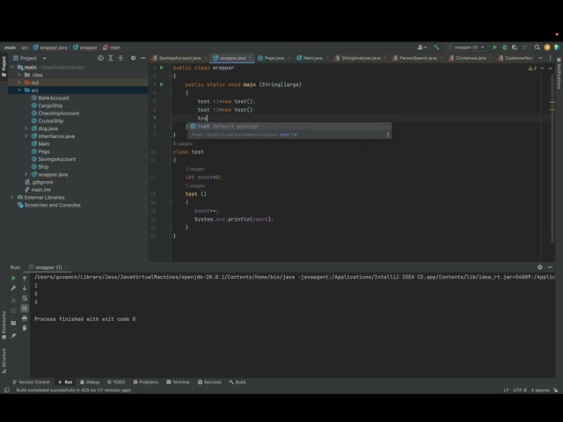This screenshot has height=422, width=563.
Task: Open Run panel settings gear
Action: [539, 267]
